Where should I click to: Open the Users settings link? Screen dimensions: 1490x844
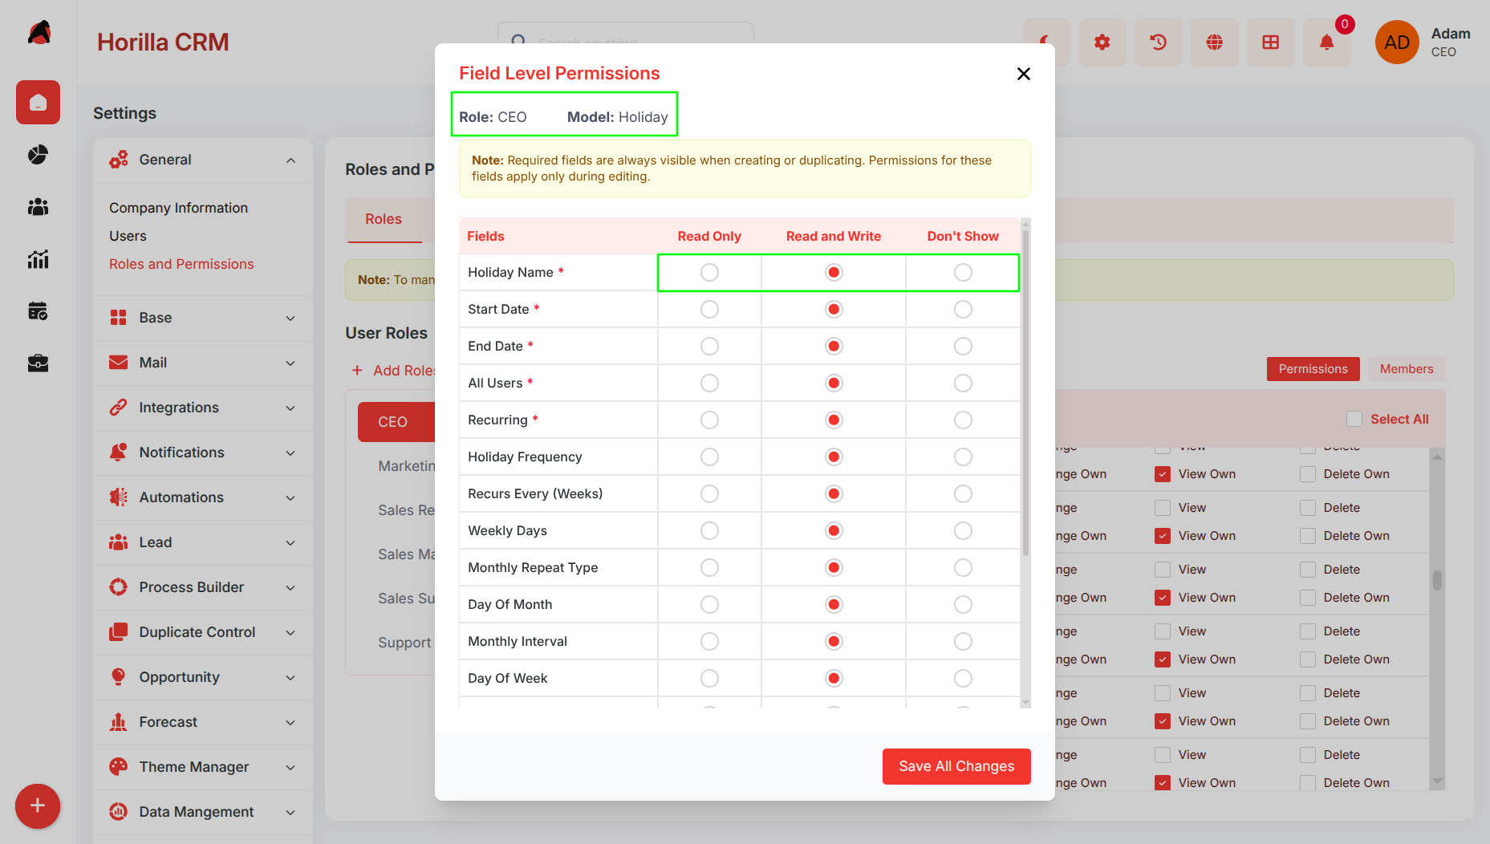click(x=128, y=236)
